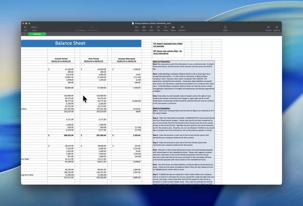Select cell with value 20,887.00
The width and height of the screenshot is (303, 206).
pos(69,77)
